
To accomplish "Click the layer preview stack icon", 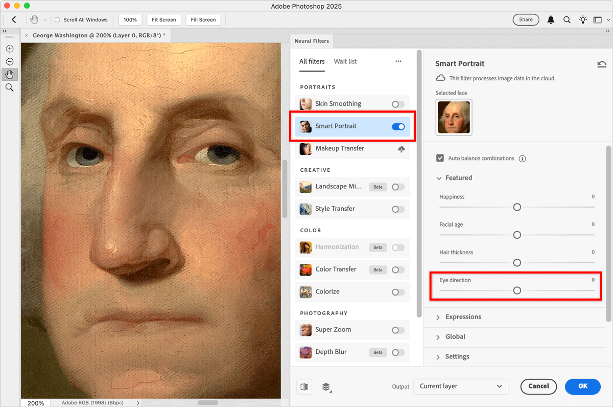I will coord(326,387).
